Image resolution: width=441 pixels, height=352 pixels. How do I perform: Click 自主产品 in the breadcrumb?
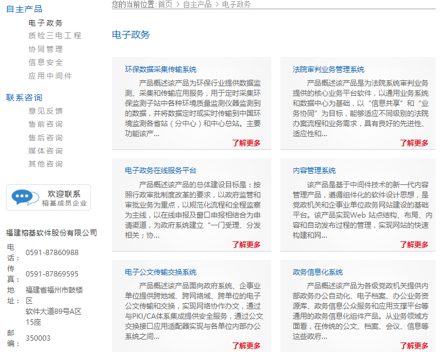(x=197, y=4)
